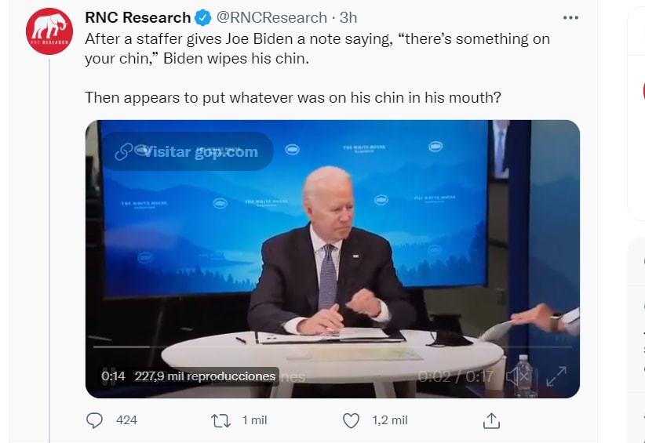Retweet this post using the retweet icon
Screen dimensions: 645x443
[x=221, y=420]
